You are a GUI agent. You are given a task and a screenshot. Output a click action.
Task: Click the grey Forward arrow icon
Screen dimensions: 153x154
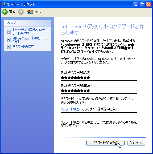coord(21,12)
